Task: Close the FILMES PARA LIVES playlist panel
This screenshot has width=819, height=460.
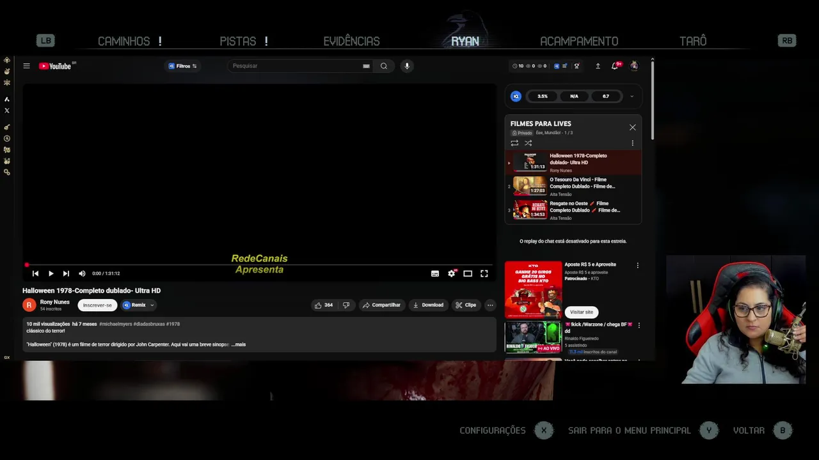Action: (x=633, y=127)
